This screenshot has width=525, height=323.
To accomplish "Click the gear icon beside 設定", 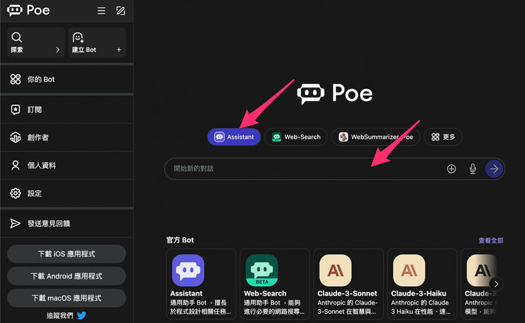I will click(x=15, y=193).
